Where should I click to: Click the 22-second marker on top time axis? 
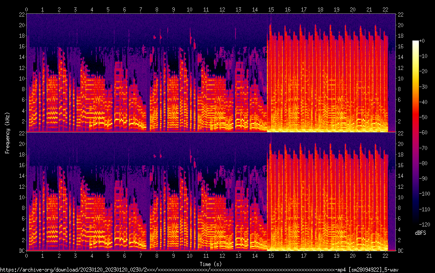pos(385,9)
